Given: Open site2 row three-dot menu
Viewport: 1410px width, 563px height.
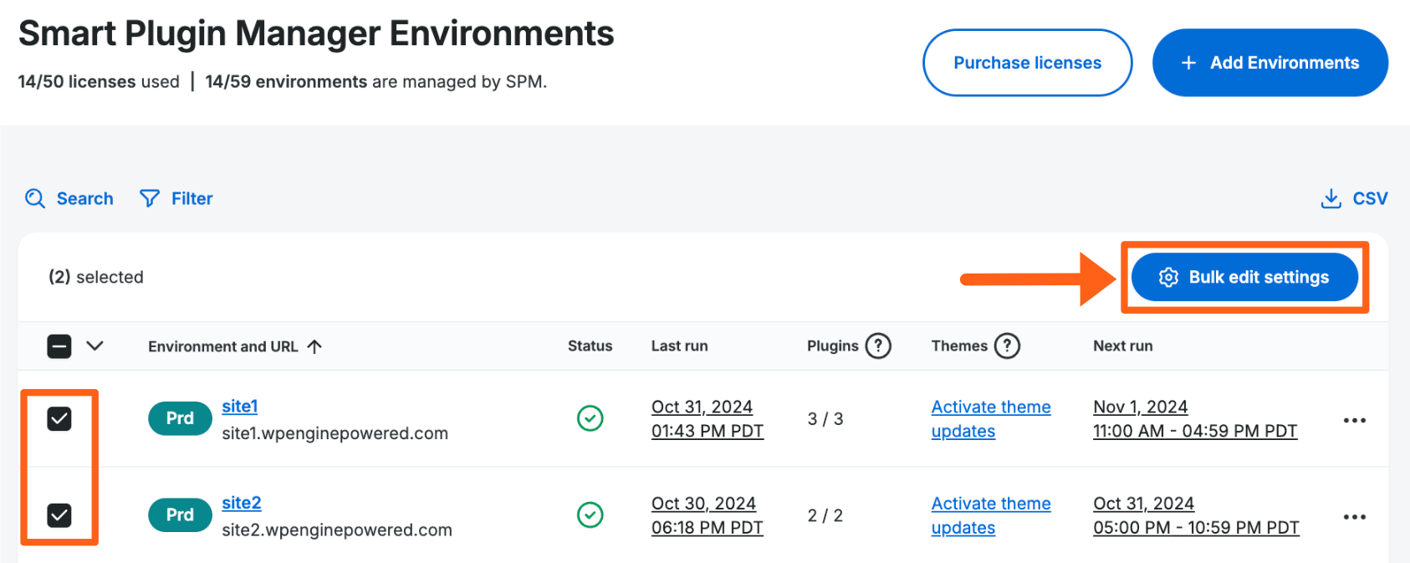Looking at the screenshot, I should 1354,517.
